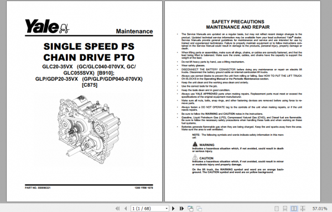Go to the first page
The height and width of the screenshot is (212, 332).
[117, 209]
